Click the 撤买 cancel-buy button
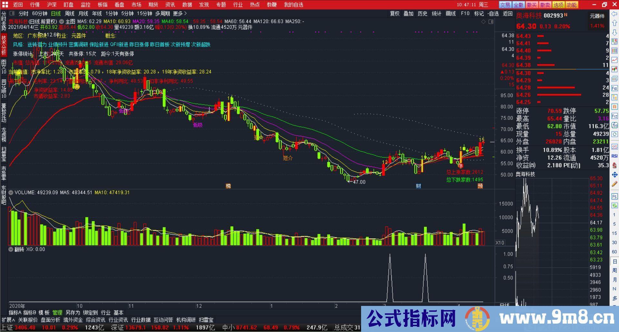This screenshot has height=332, width=619. pyautogui.click(x=532, y=5)
